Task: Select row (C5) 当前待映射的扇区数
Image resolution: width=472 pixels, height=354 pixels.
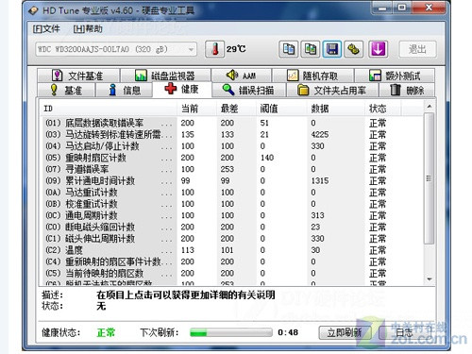Action: click(x=232, y=273)
